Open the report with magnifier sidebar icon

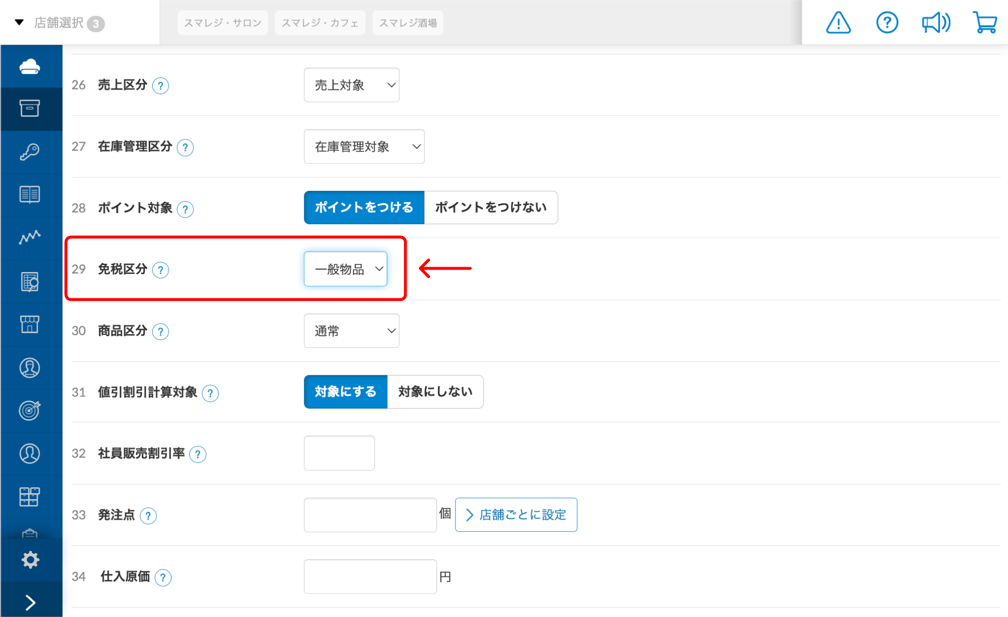30,282
